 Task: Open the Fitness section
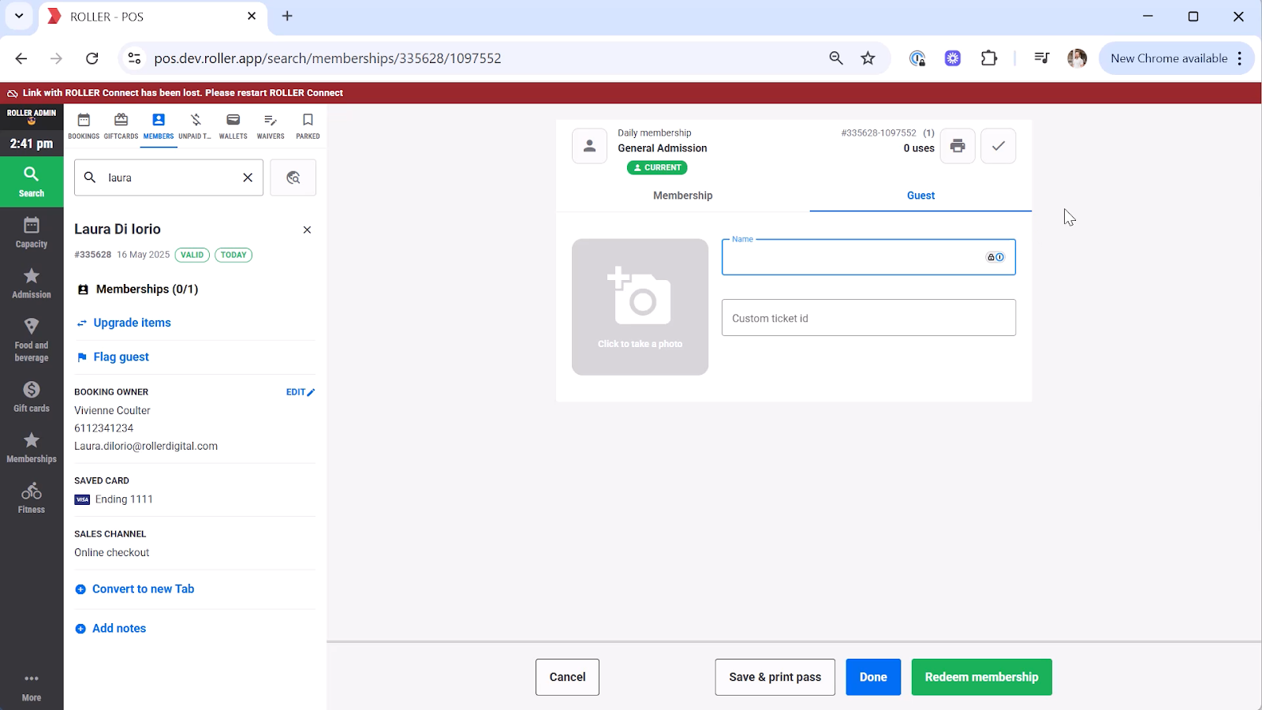[32, 498]
